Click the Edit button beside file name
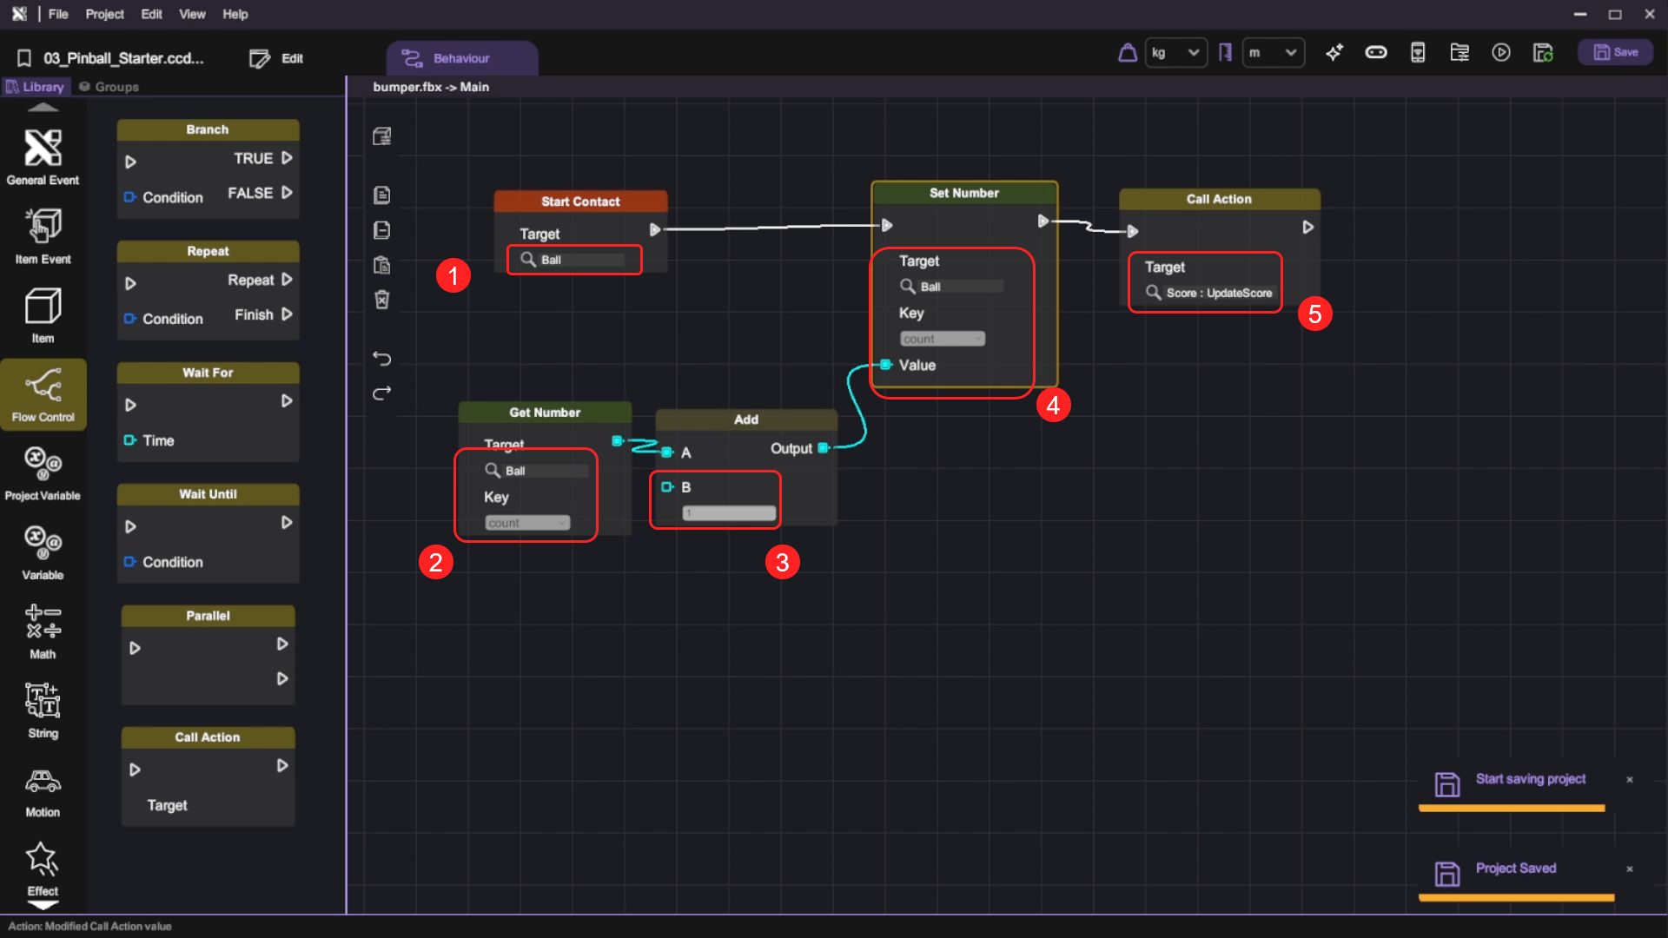The height and width of the screenshot is (938, 1668). 276,58
